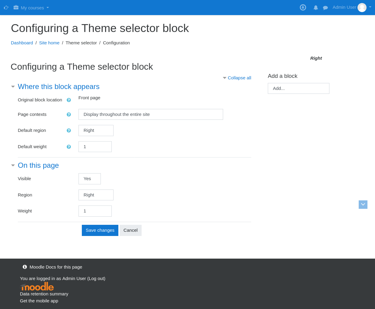This screenshot has height=309, width=375.
Task: Open the notifications bell icon
Action: point(316,8)
